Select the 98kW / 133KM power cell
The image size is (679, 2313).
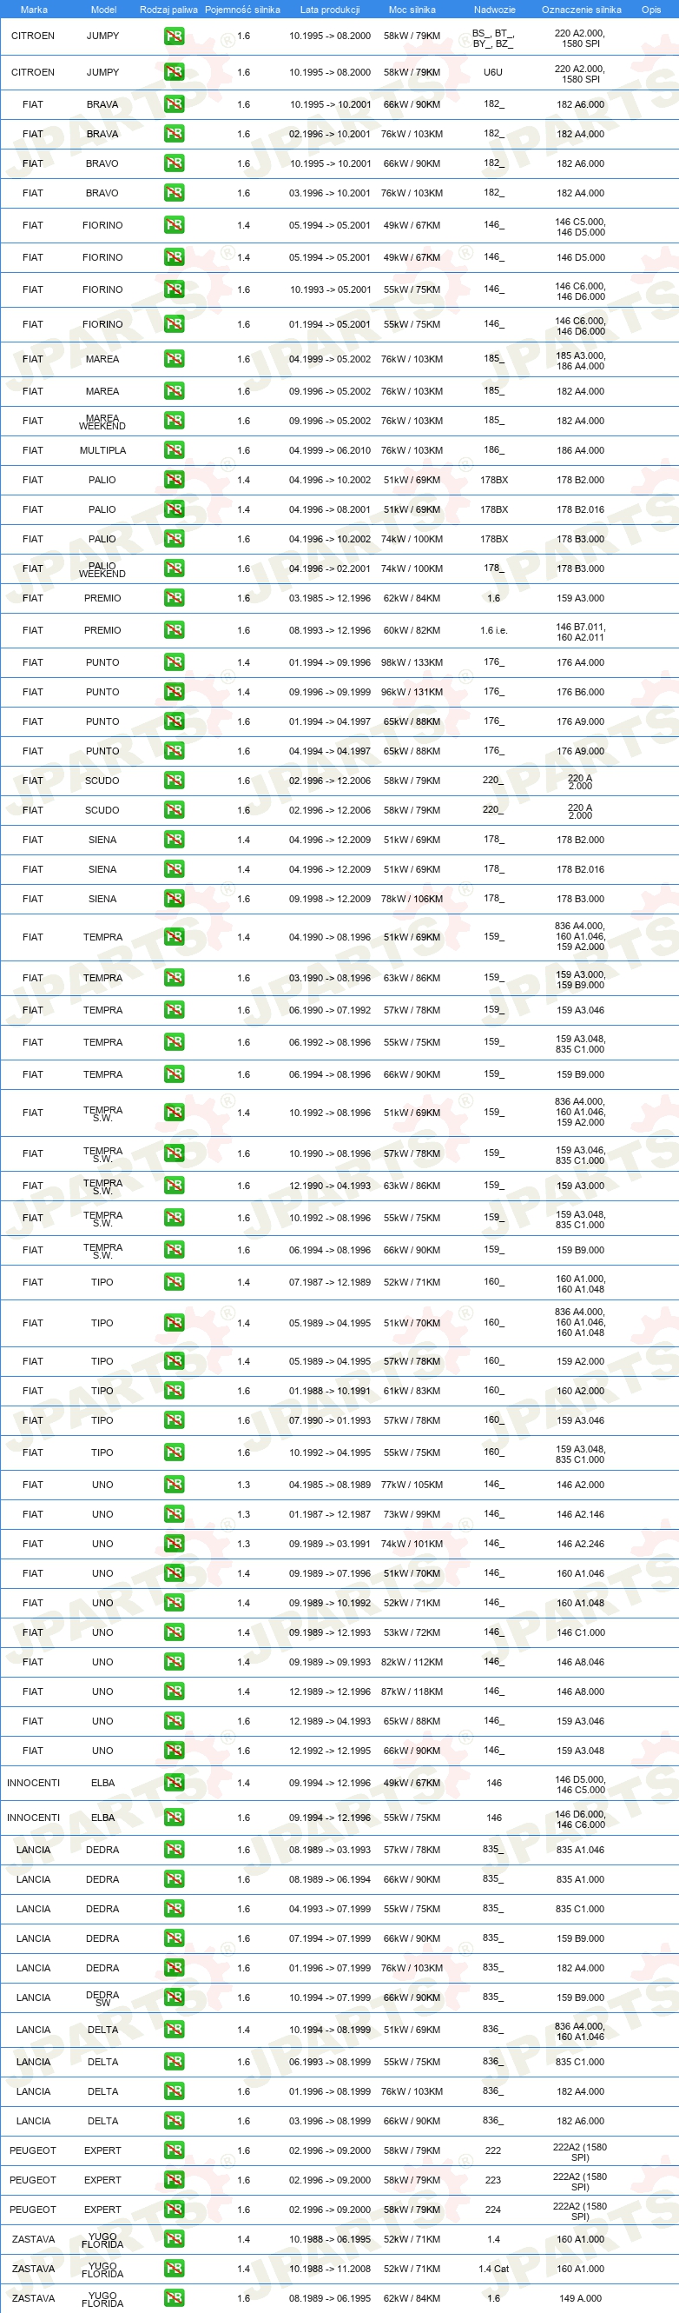coord(412,662)
